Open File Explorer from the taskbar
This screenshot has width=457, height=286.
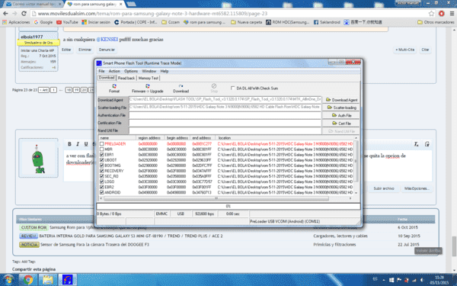(x=48, y=280)
